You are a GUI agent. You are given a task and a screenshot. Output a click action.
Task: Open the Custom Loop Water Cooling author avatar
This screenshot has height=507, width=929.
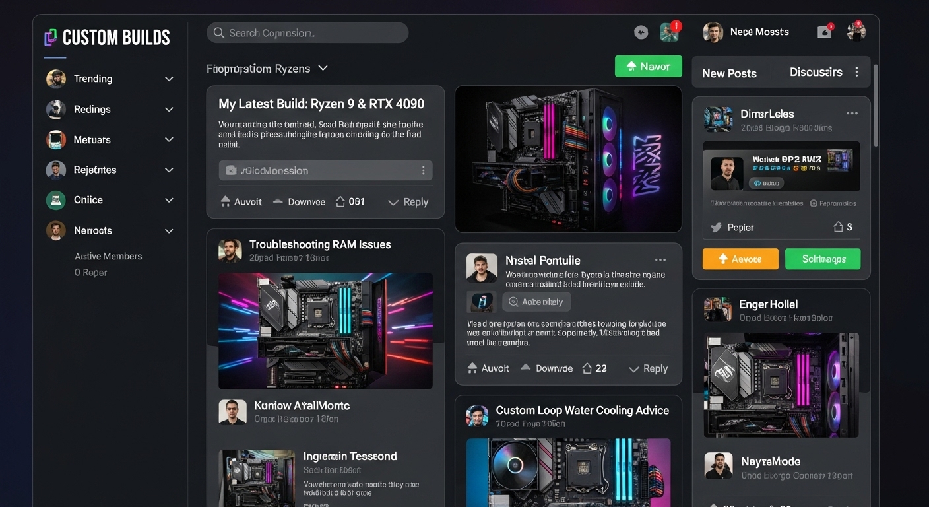[477, 417]
